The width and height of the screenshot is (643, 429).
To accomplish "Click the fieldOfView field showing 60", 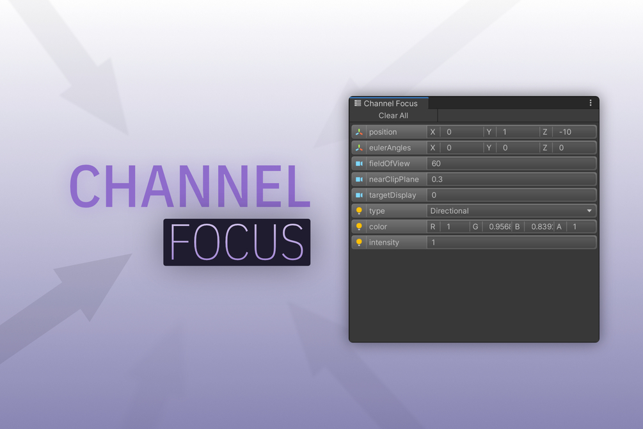I will click(511, 163).
